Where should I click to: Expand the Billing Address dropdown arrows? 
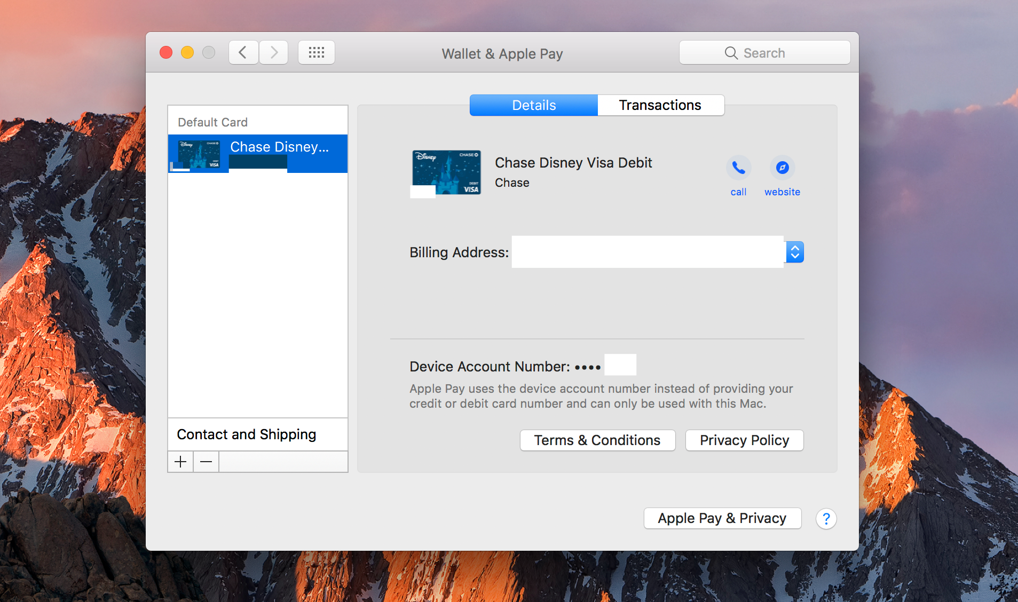click(794, 252)
